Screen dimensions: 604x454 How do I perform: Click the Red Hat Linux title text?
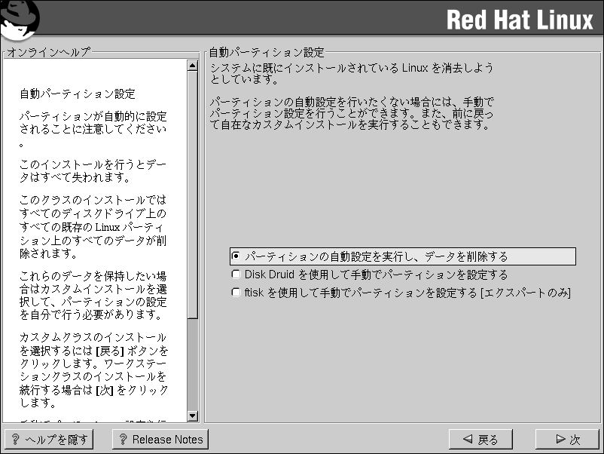pos(520,20)
